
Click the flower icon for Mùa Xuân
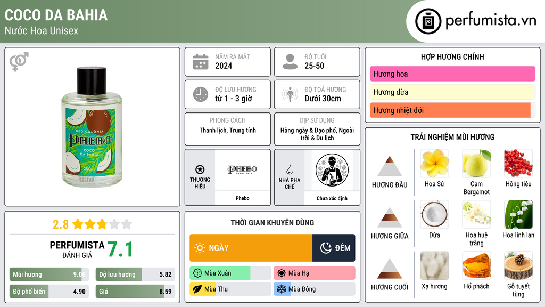pyautogui.click(x=197, y=273)
